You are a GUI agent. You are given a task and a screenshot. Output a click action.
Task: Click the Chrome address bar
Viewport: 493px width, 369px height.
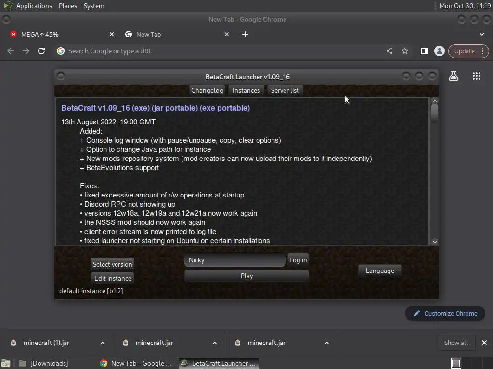coord(220,51)
